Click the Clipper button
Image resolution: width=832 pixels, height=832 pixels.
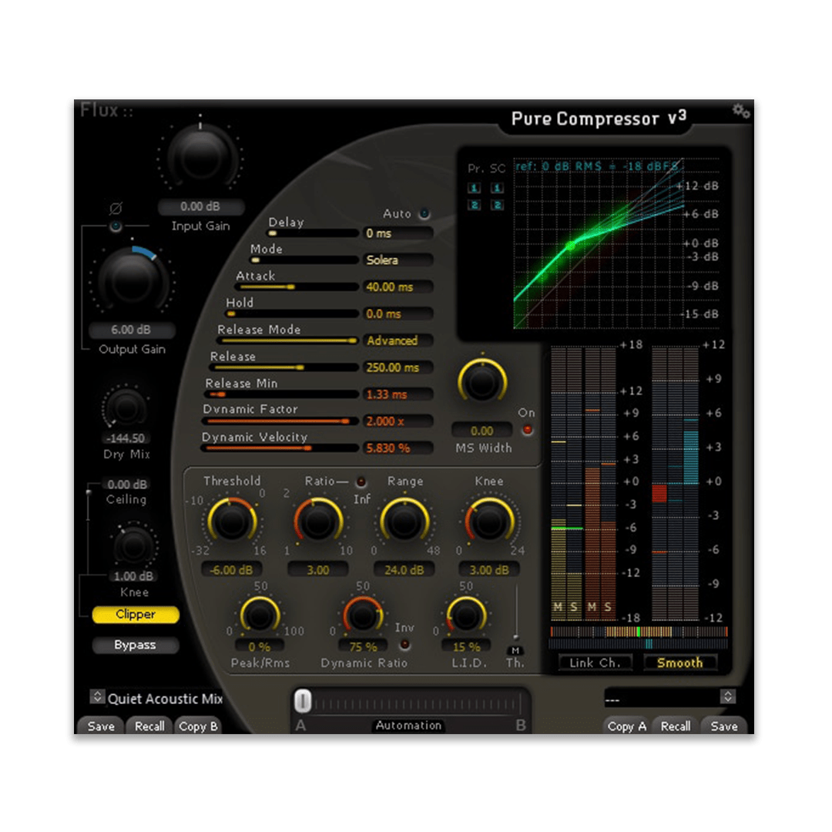point(136,615)
